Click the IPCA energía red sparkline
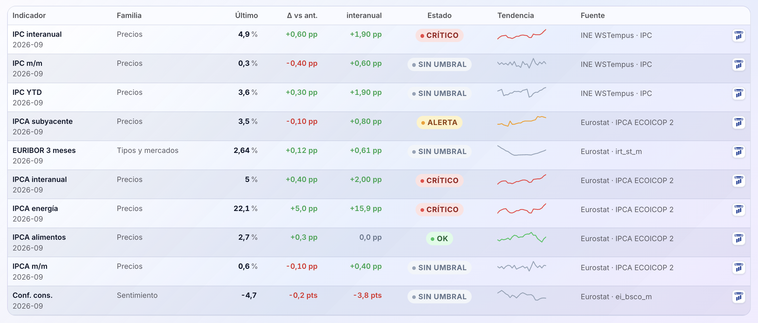The image size is (758, 323). coord(522,209)
